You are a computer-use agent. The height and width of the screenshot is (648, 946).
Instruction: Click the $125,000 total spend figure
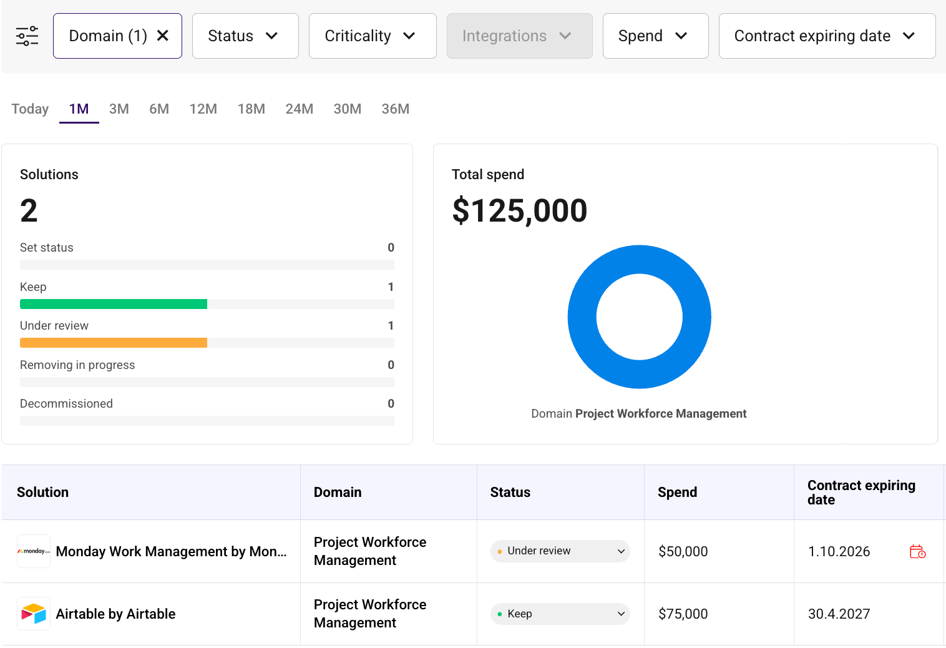click(520, 210)
